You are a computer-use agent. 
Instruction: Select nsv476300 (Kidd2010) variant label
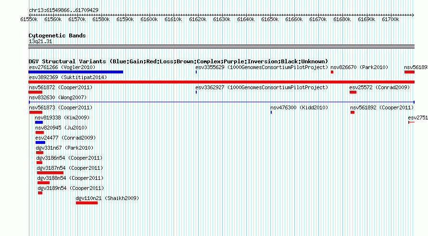pos(299,107)
